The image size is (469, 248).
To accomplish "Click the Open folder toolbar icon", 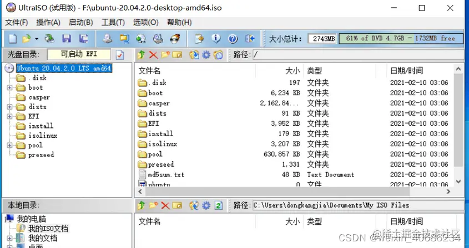I will tap(27, 39).
